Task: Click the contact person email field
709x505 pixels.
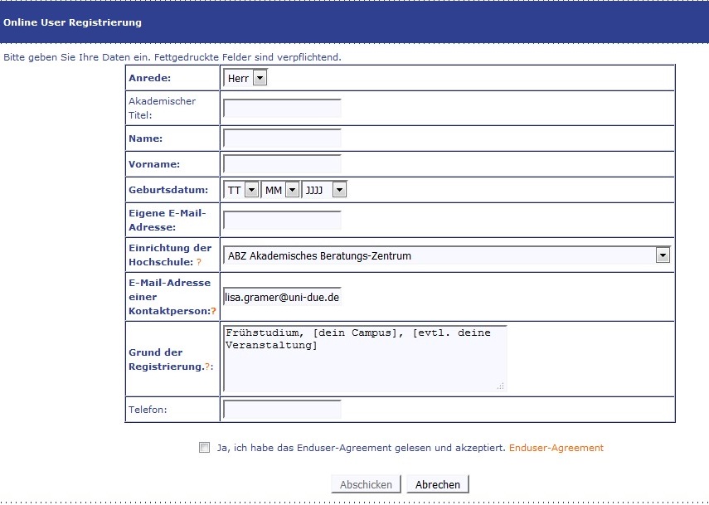Action: coord(282,297)
